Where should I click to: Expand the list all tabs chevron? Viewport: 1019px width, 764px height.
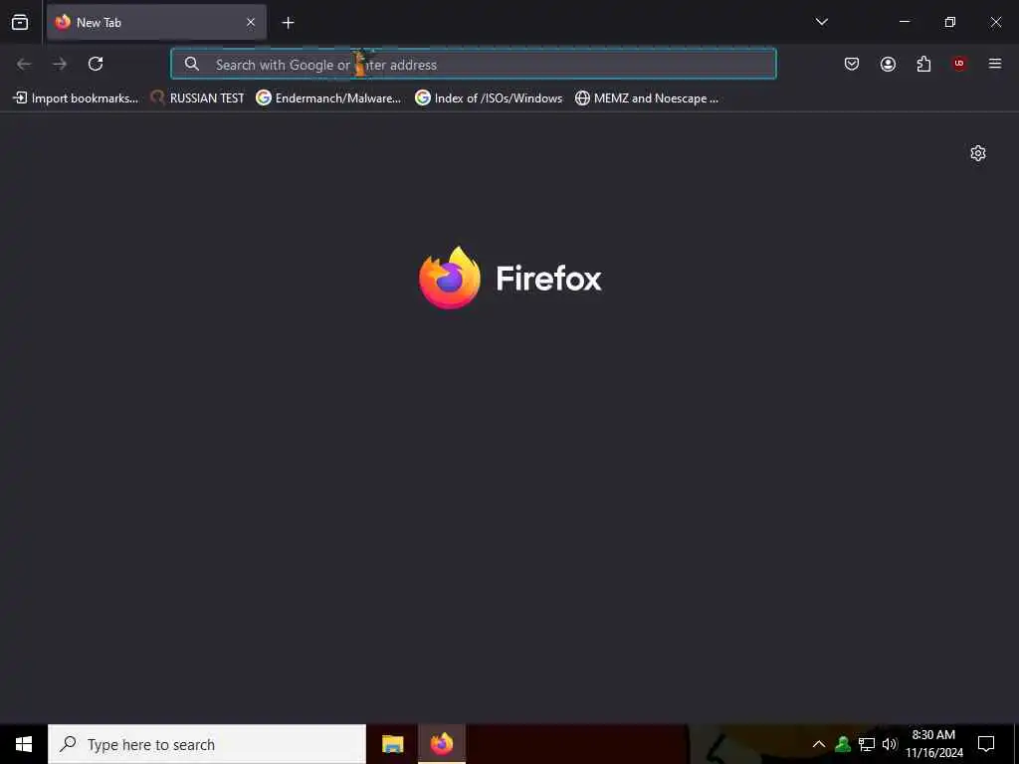coord(821,22)
